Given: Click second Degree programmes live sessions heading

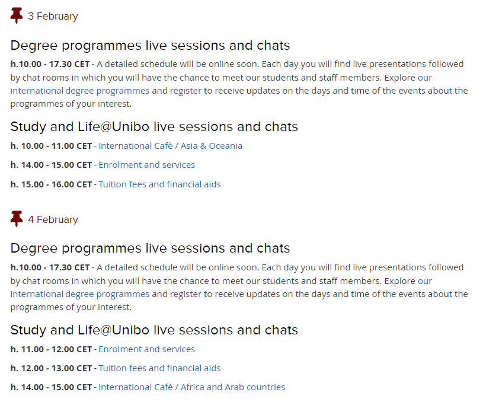Looking at the screenshot, I should (151, 248).
